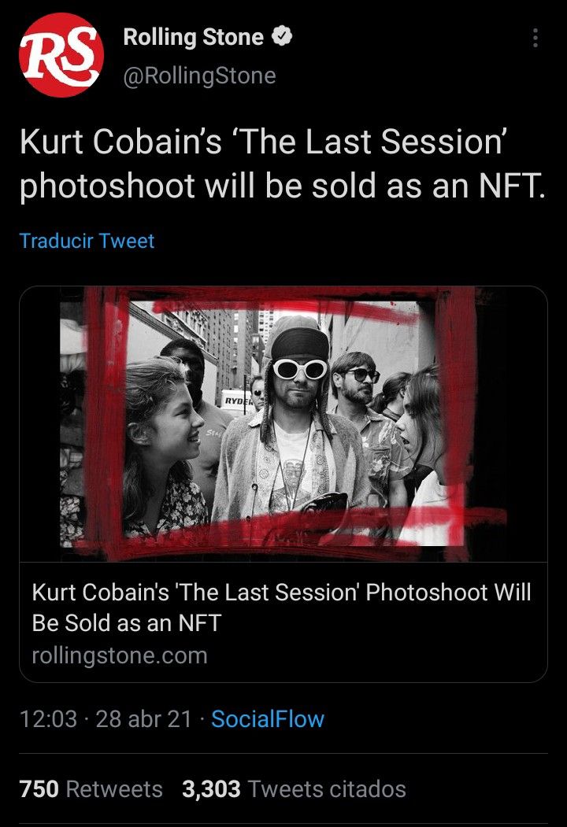Click Traducir Tweet to translate
Viewport: 567px width, 827px height.
87,241
